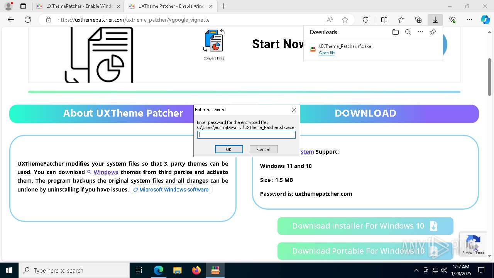Click Size : 1.5 MB text

pyautogui.click(x=276, y=180)
